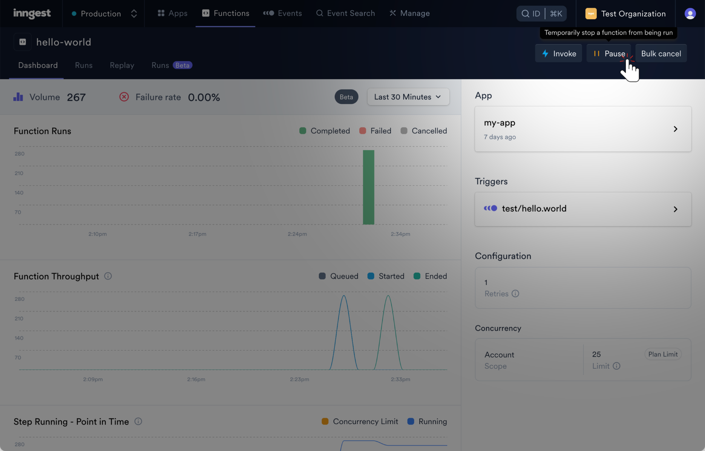Invoke the hello-world function

[558, 54]
